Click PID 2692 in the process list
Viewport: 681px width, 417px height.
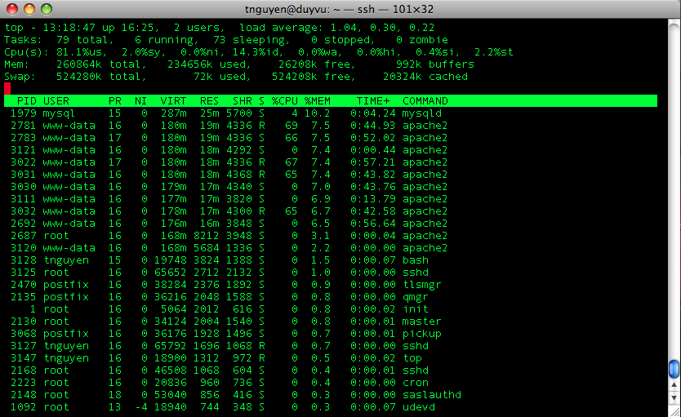[x=24, y=224]
